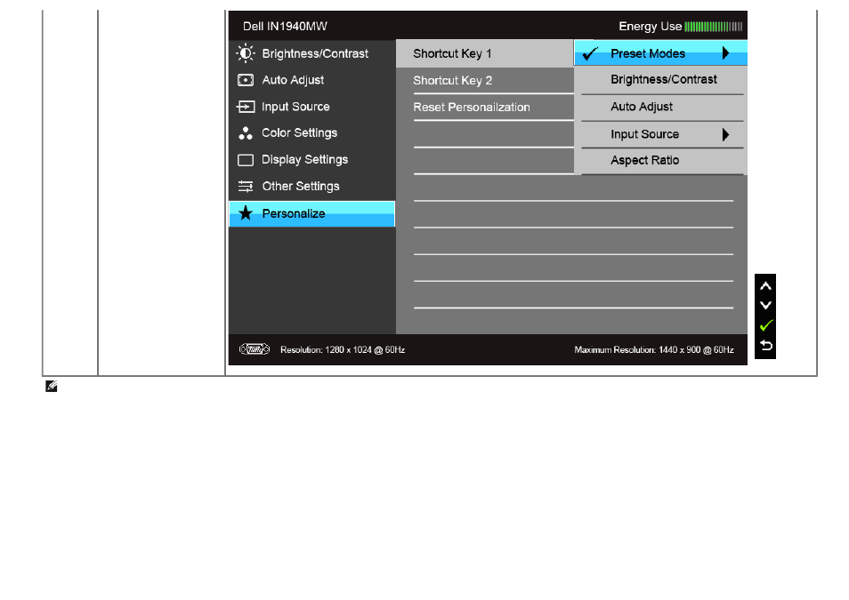Viewport: 849px width, 600px height.
Task: Open the Brightness/Contrast menu in the left panel
Action: pos(311,53)
